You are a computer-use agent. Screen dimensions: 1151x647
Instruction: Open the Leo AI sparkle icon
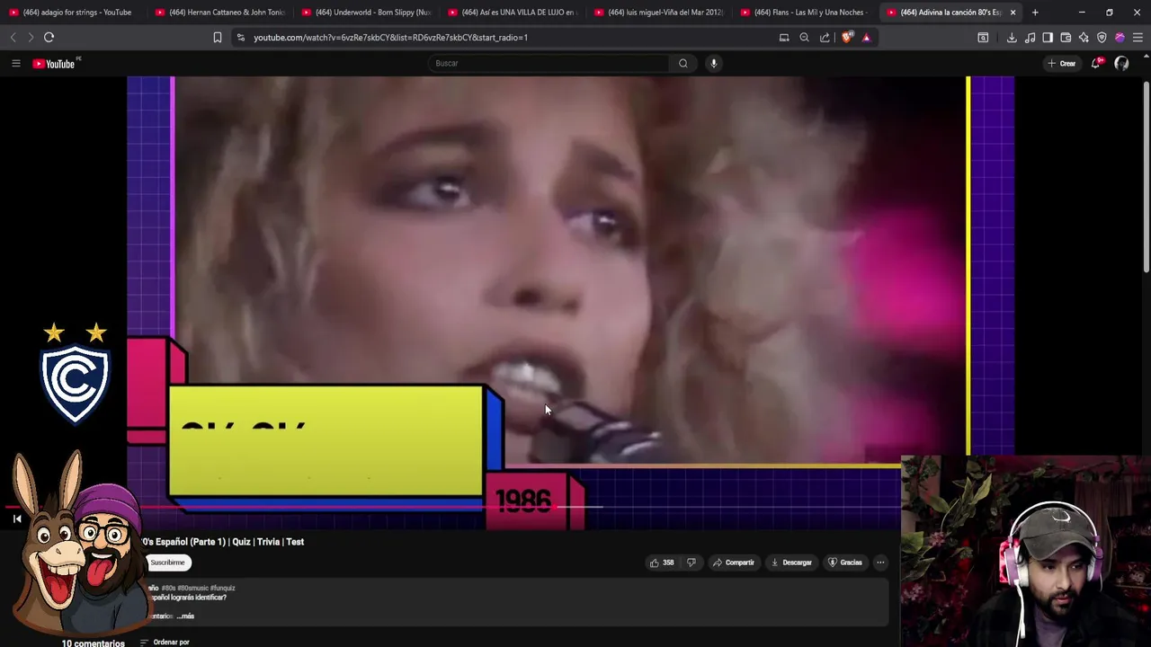tap(1084, 37)
